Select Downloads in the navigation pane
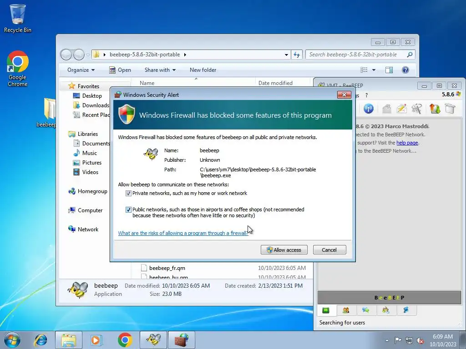 pos(91,105)
